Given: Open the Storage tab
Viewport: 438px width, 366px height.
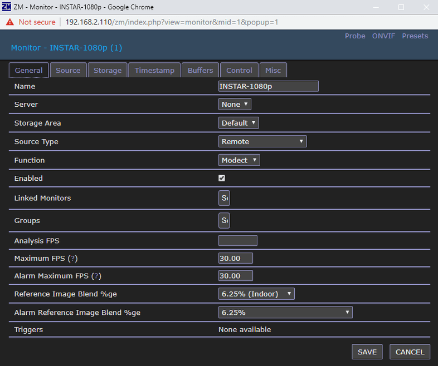Looking at the screenshot, I should pos(108,71).
